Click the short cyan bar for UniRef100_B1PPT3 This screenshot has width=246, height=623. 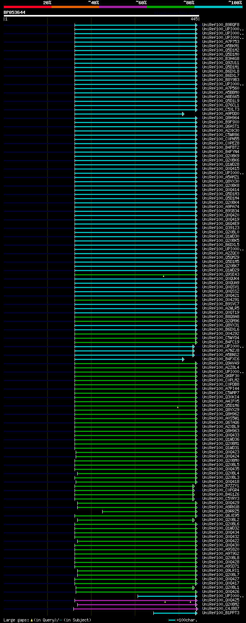coord(175,613)
